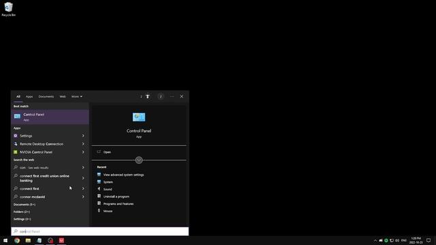
Task: Click the Windows Start button
Action: pyautogui.click(x=5, y=240)
